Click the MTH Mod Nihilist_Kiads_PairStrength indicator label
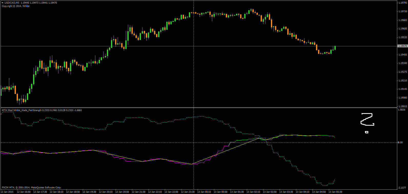408x194 pixels. coord(22,110)
